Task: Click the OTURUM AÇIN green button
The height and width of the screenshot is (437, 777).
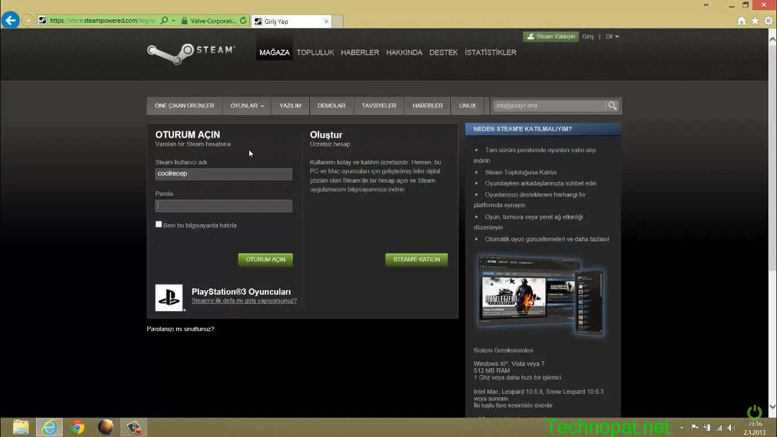Action: coord(266,259)
